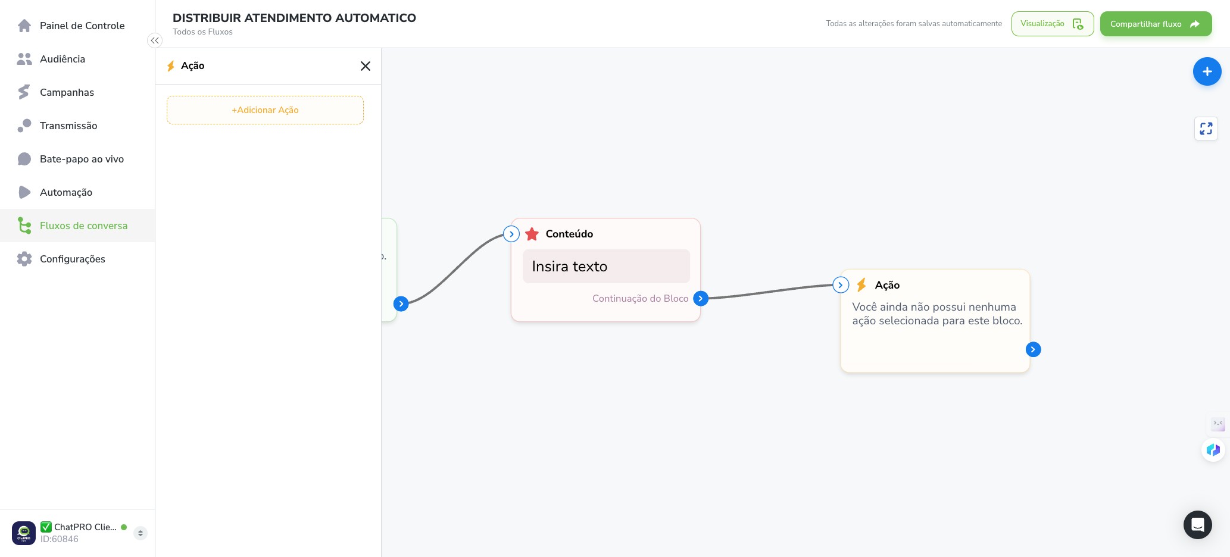
Task: Open the Visualização preview button
Action: pyautogui.click(x=1052, y=24)
